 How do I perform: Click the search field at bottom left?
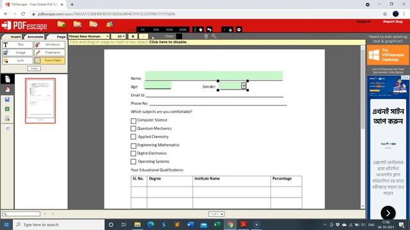(21, 214)
